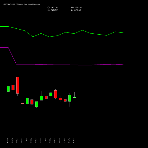Click the 07 Nov date axis label
Viewport: 148px width, 148px height.
click(x=17, y=141)
